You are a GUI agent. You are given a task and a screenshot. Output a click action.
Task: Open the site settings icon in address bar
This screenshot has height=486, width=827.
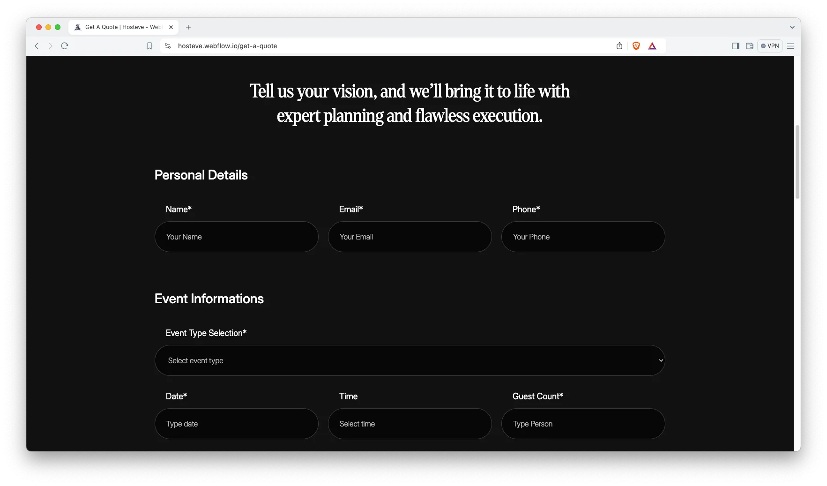pos(168,46)
